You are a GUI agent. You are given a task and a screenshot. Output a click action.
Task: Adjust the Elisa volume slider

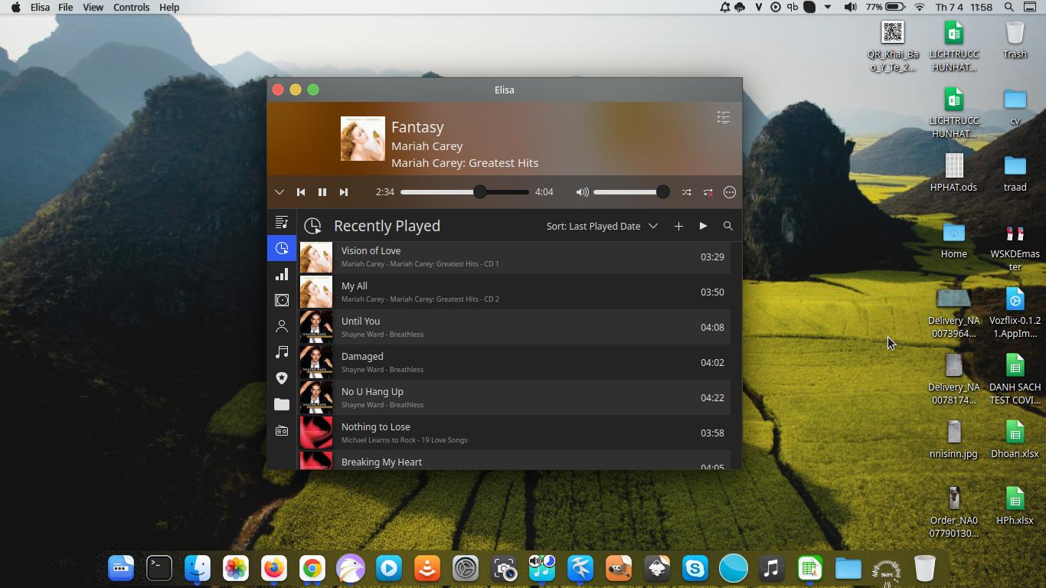tap(632, 192)
